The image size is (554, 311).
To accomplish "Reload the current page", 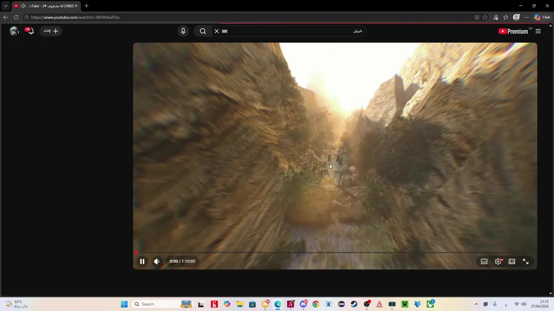I will click(16, 17).
